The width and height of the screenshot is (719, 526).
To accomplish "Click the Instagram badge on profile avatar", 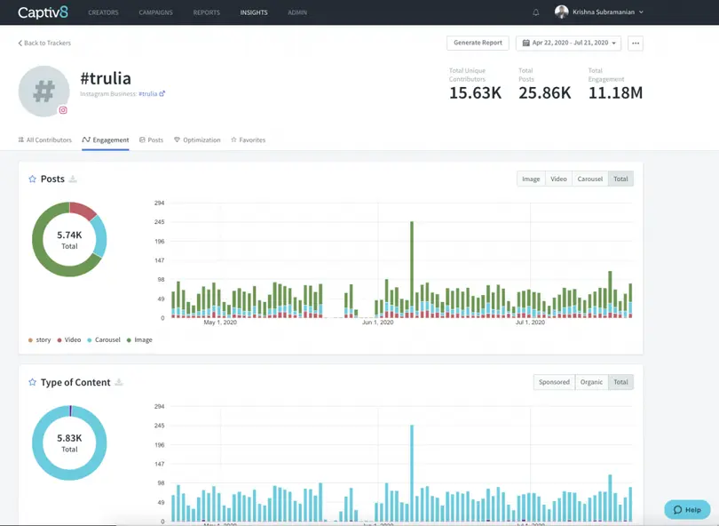I will click(63, 110).
